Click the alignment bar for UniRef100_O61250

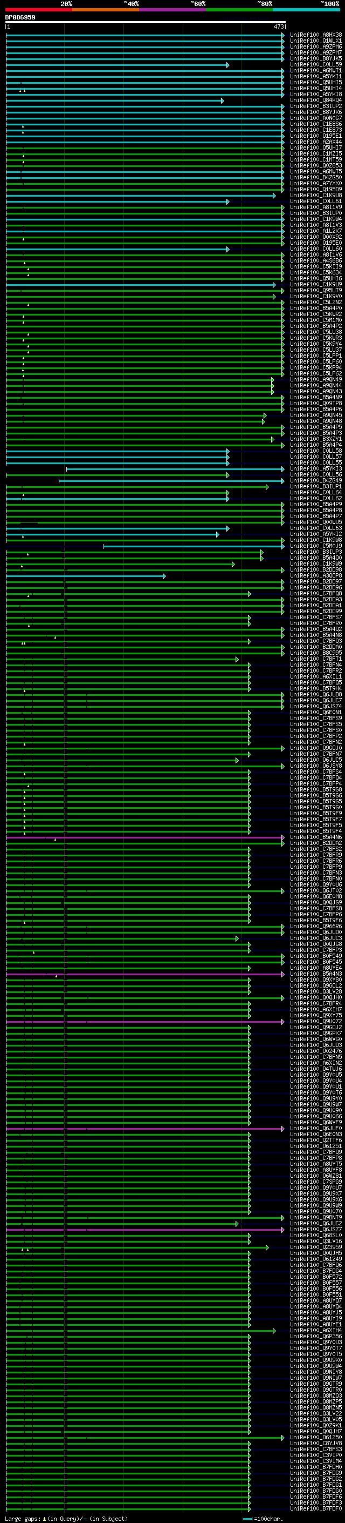(x=145, y=1438)
